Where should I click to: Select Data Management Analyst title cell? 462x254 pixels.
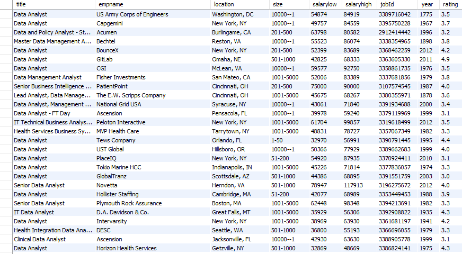coord(54,77)
